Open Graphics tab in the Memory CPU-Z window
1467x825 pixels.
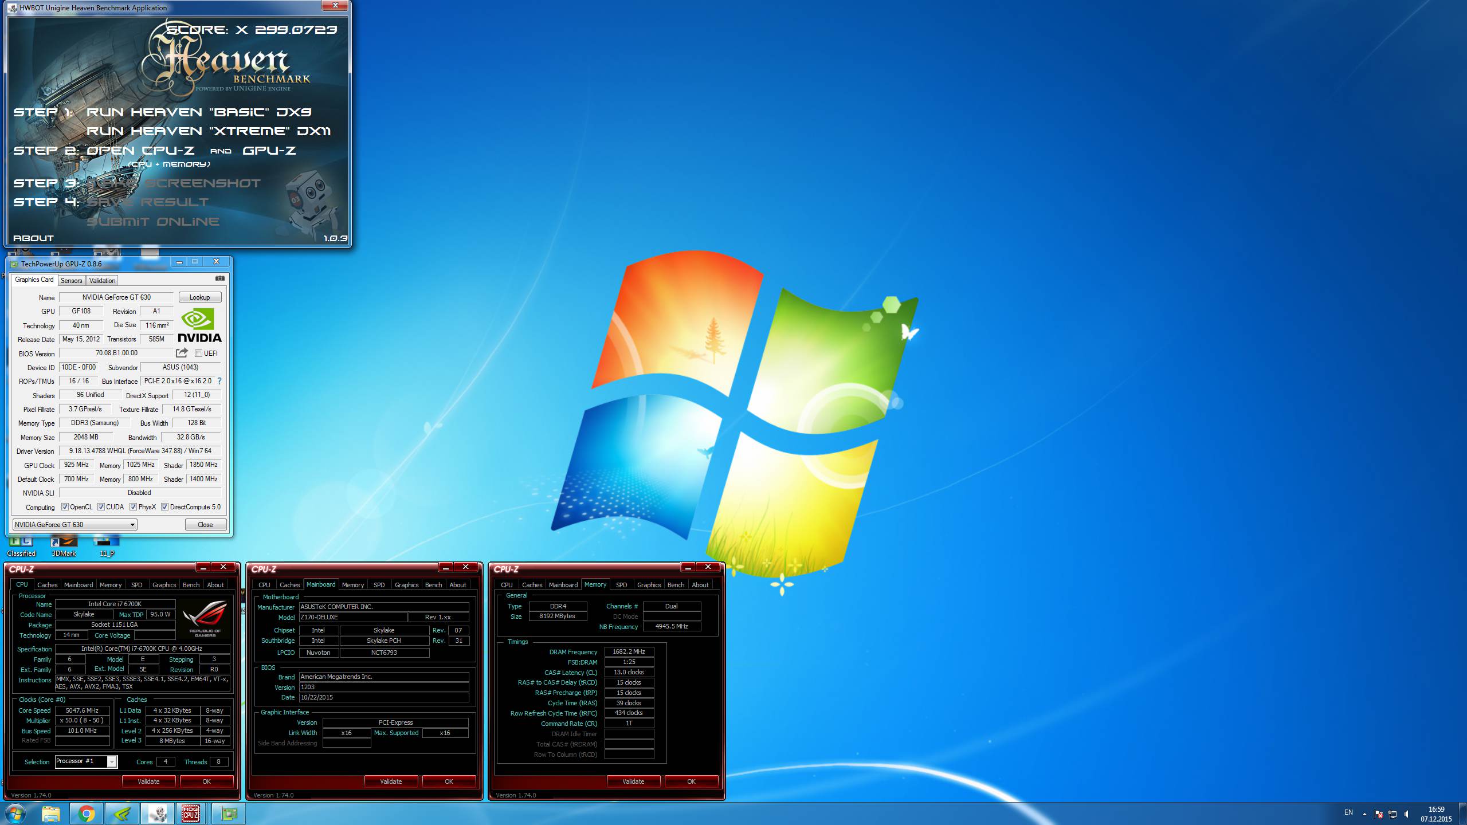(649, 585)
